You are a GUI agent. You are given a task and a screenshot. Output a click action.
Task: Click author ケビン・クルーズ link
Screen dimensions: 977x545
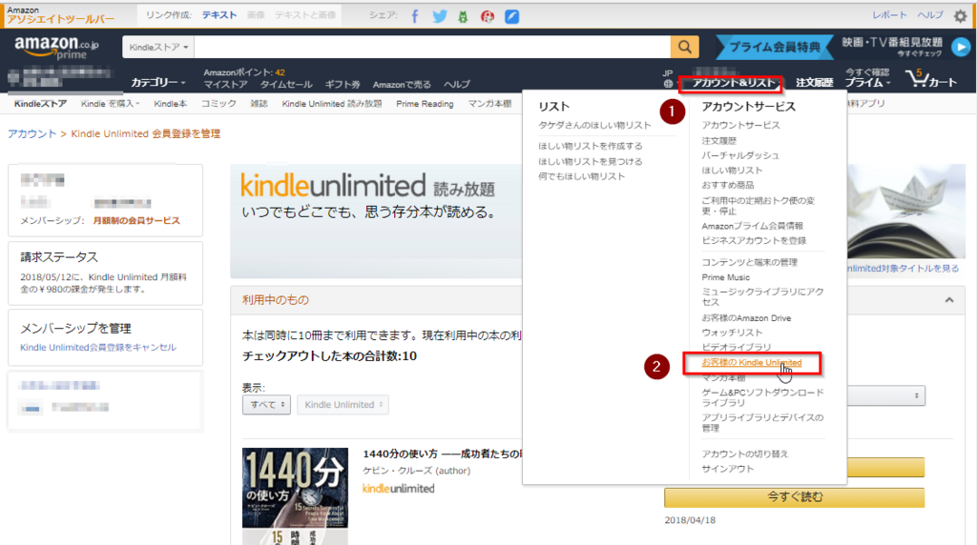tap(399, 471)
